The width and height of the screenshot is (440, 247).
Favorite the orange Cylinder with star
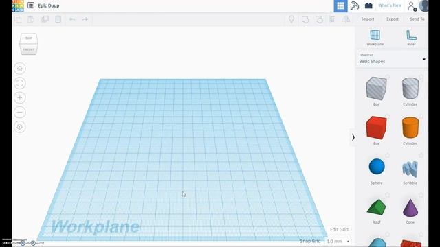point(421,116)
